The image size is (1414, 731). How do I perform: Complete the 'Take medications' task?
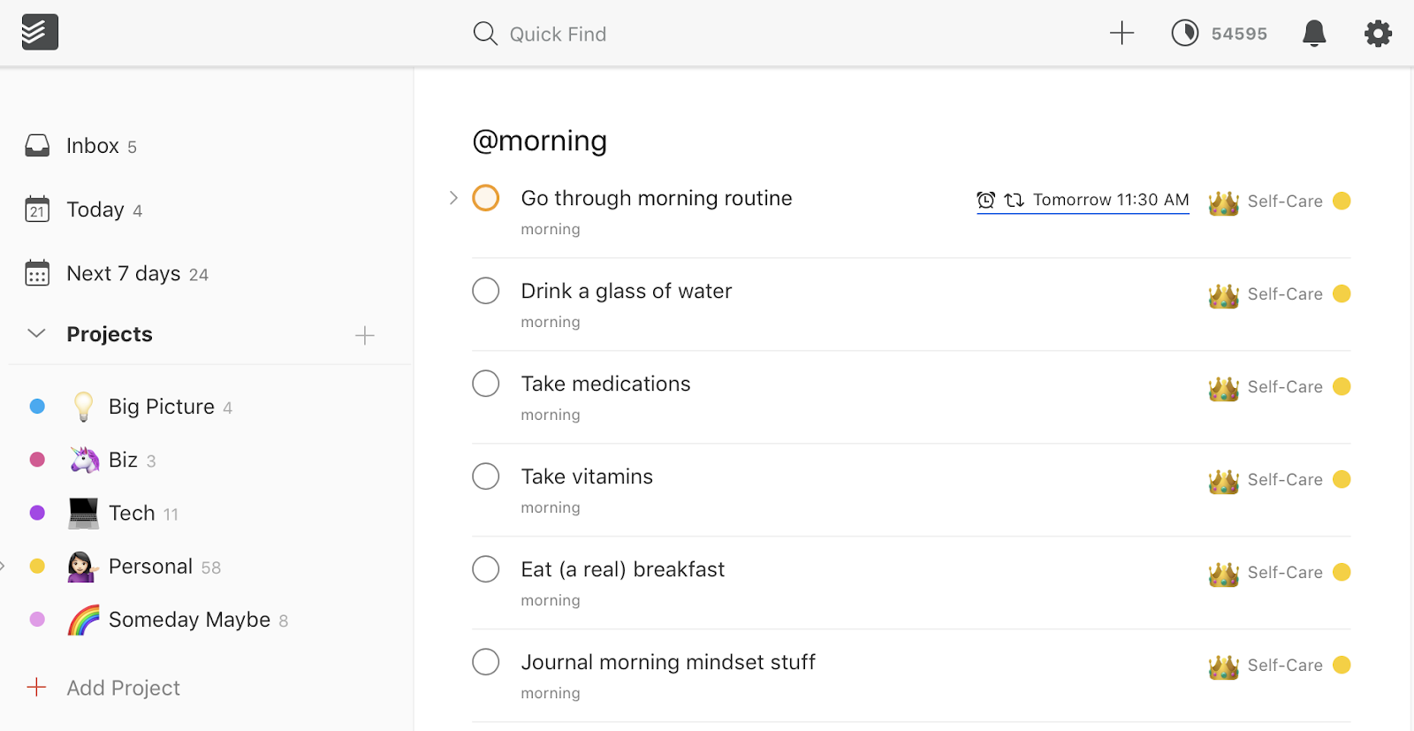pyautogui.click(x=485, y=383)
